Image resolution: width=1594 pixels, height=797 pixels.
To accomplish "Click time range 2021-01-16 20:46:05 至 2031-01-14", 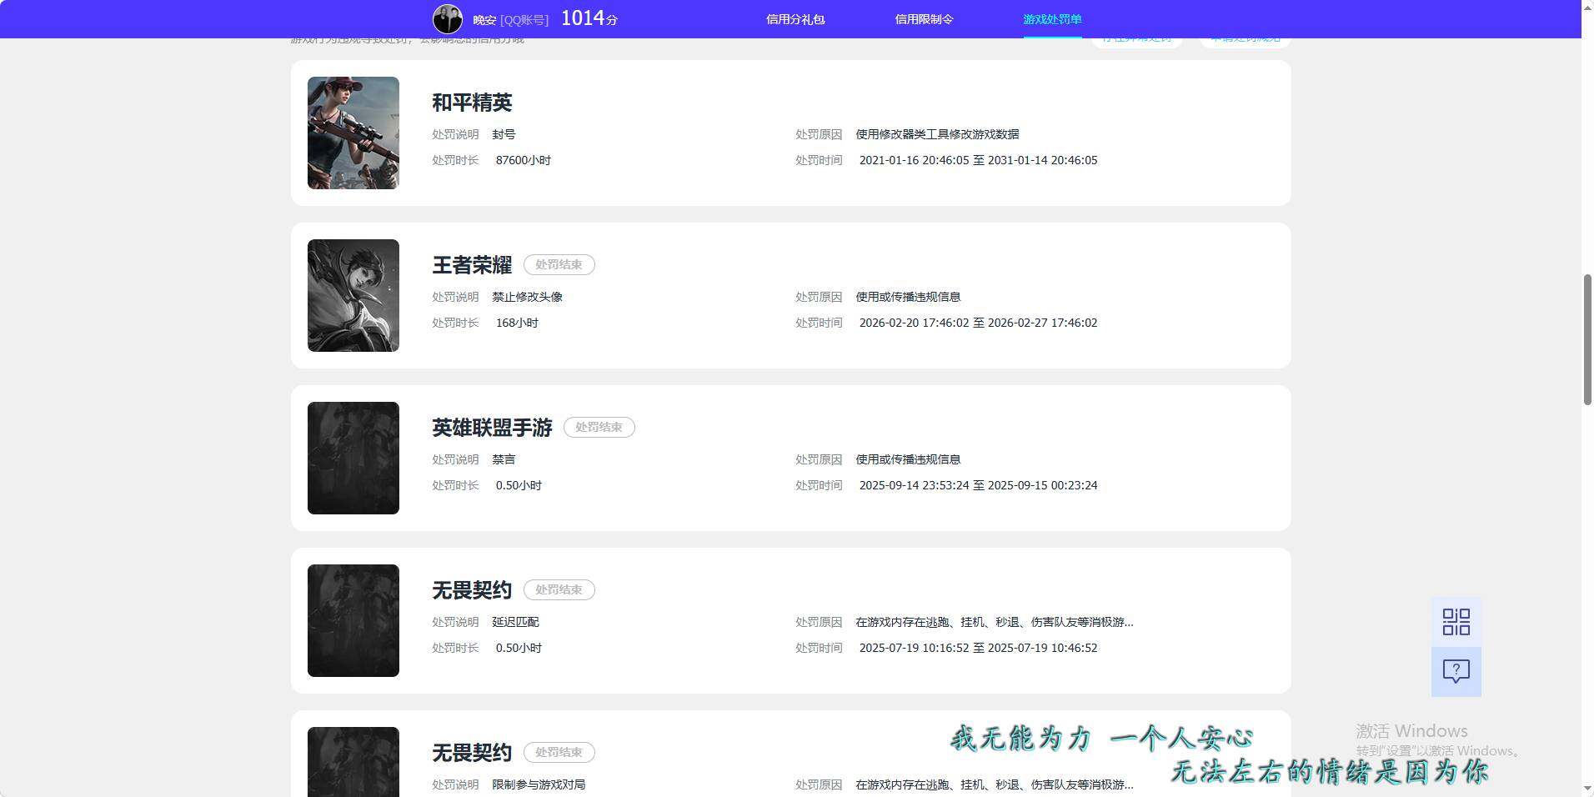I will (x=978, y=160).
